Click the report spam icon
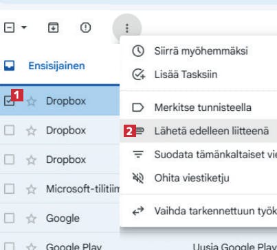This screenshot has height=250, width=277. coord(85,27)
